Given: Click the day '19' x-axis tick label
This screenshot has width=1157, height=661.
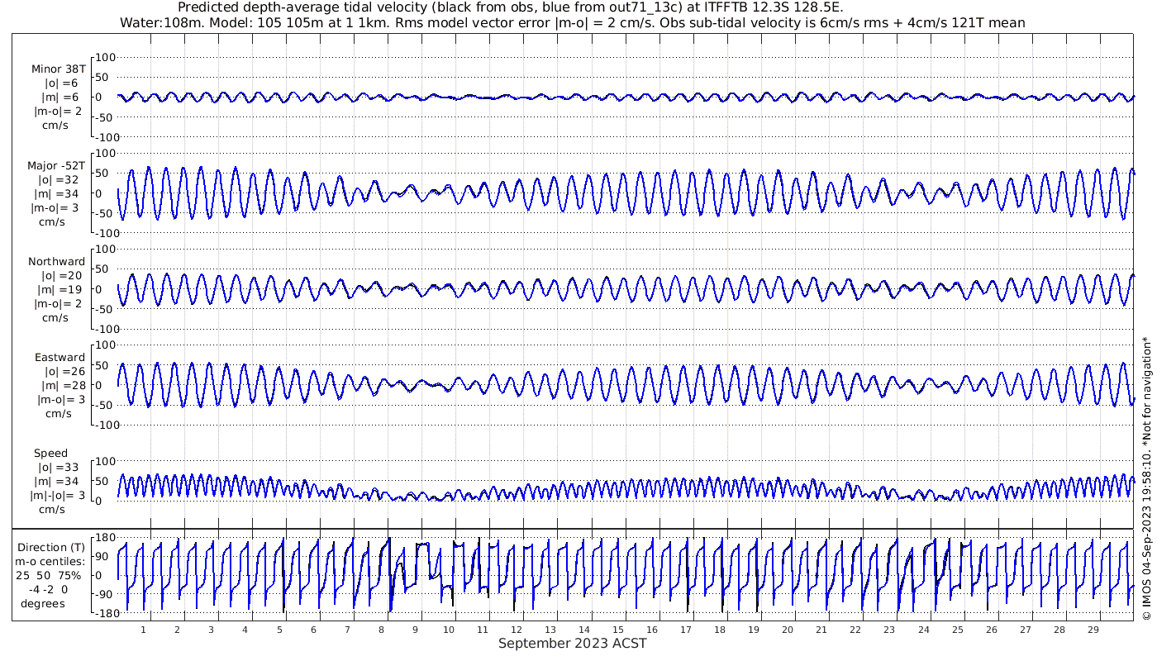Looking at the screenshot, I should (x=754, y=630).
